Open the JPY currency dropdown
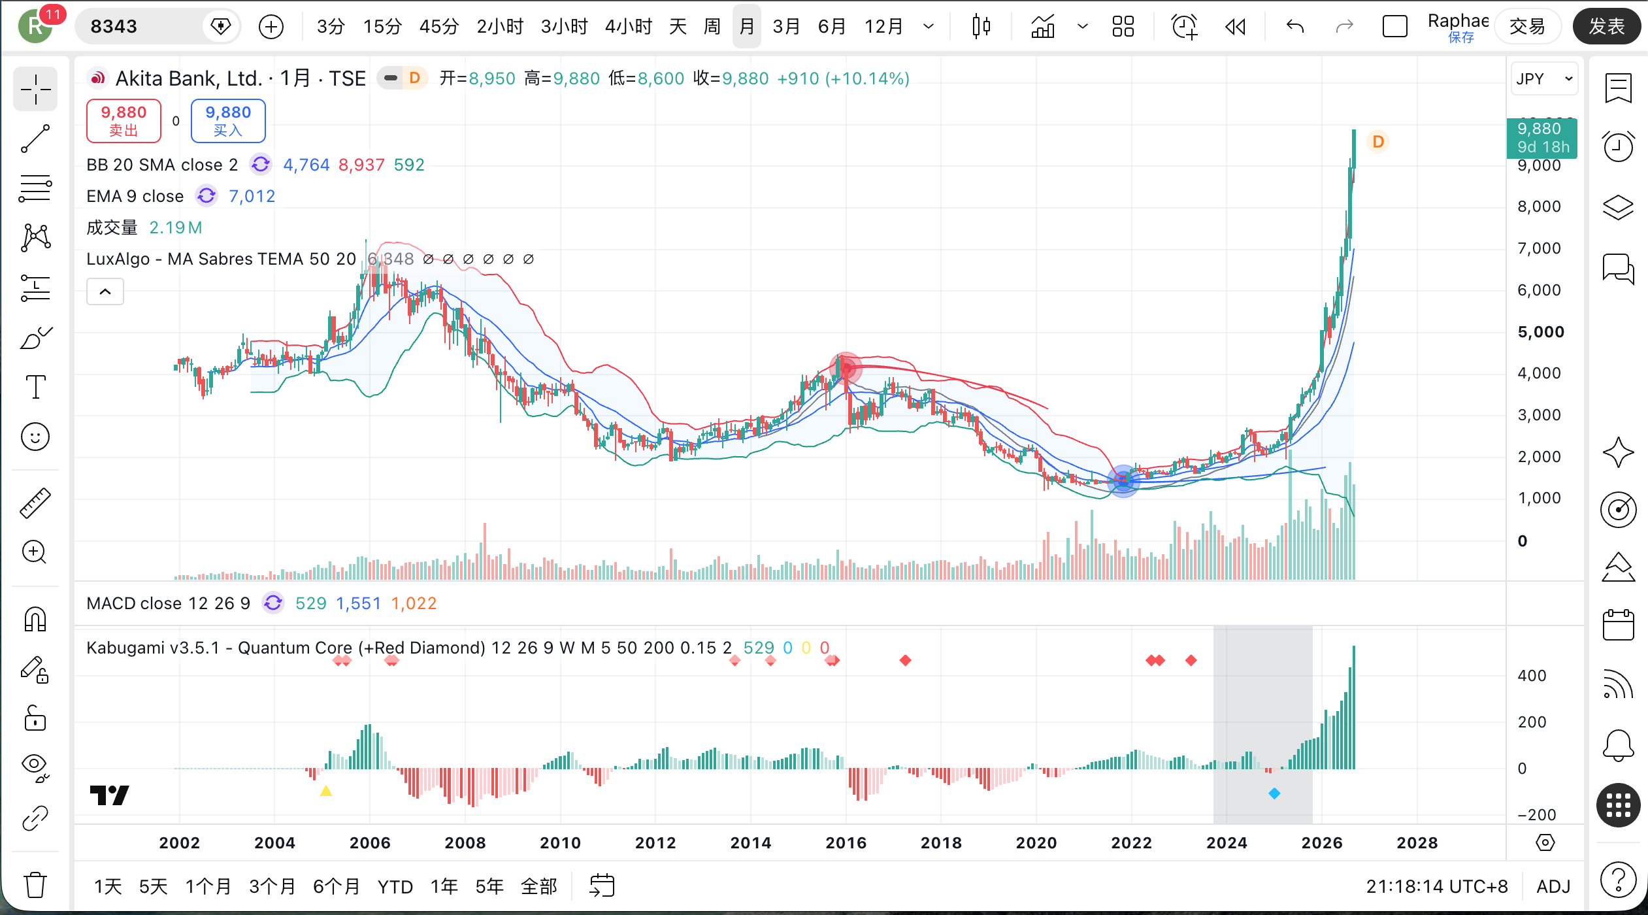The height and width of the screenshot is (915, 1648). point(1543,79)
